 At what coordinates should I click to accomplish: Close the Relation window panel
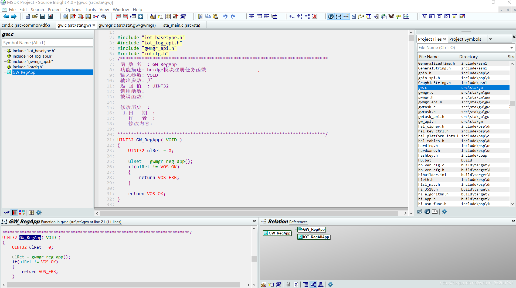point(513,221)
